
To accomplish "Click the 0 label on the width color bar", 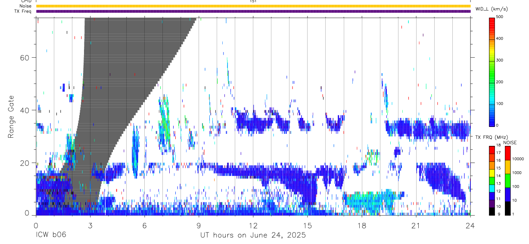I will click(x=497, y=125).
